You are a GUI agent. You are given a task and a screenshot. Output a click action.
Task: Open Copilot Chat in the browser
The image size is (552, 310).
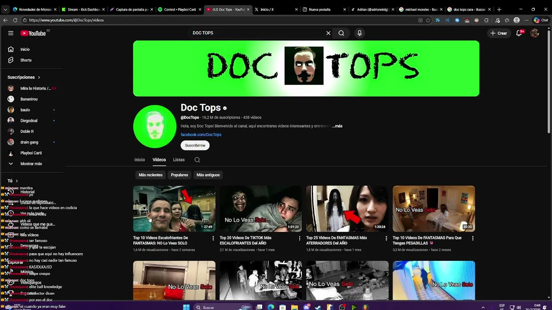click(x=541, y=20)
